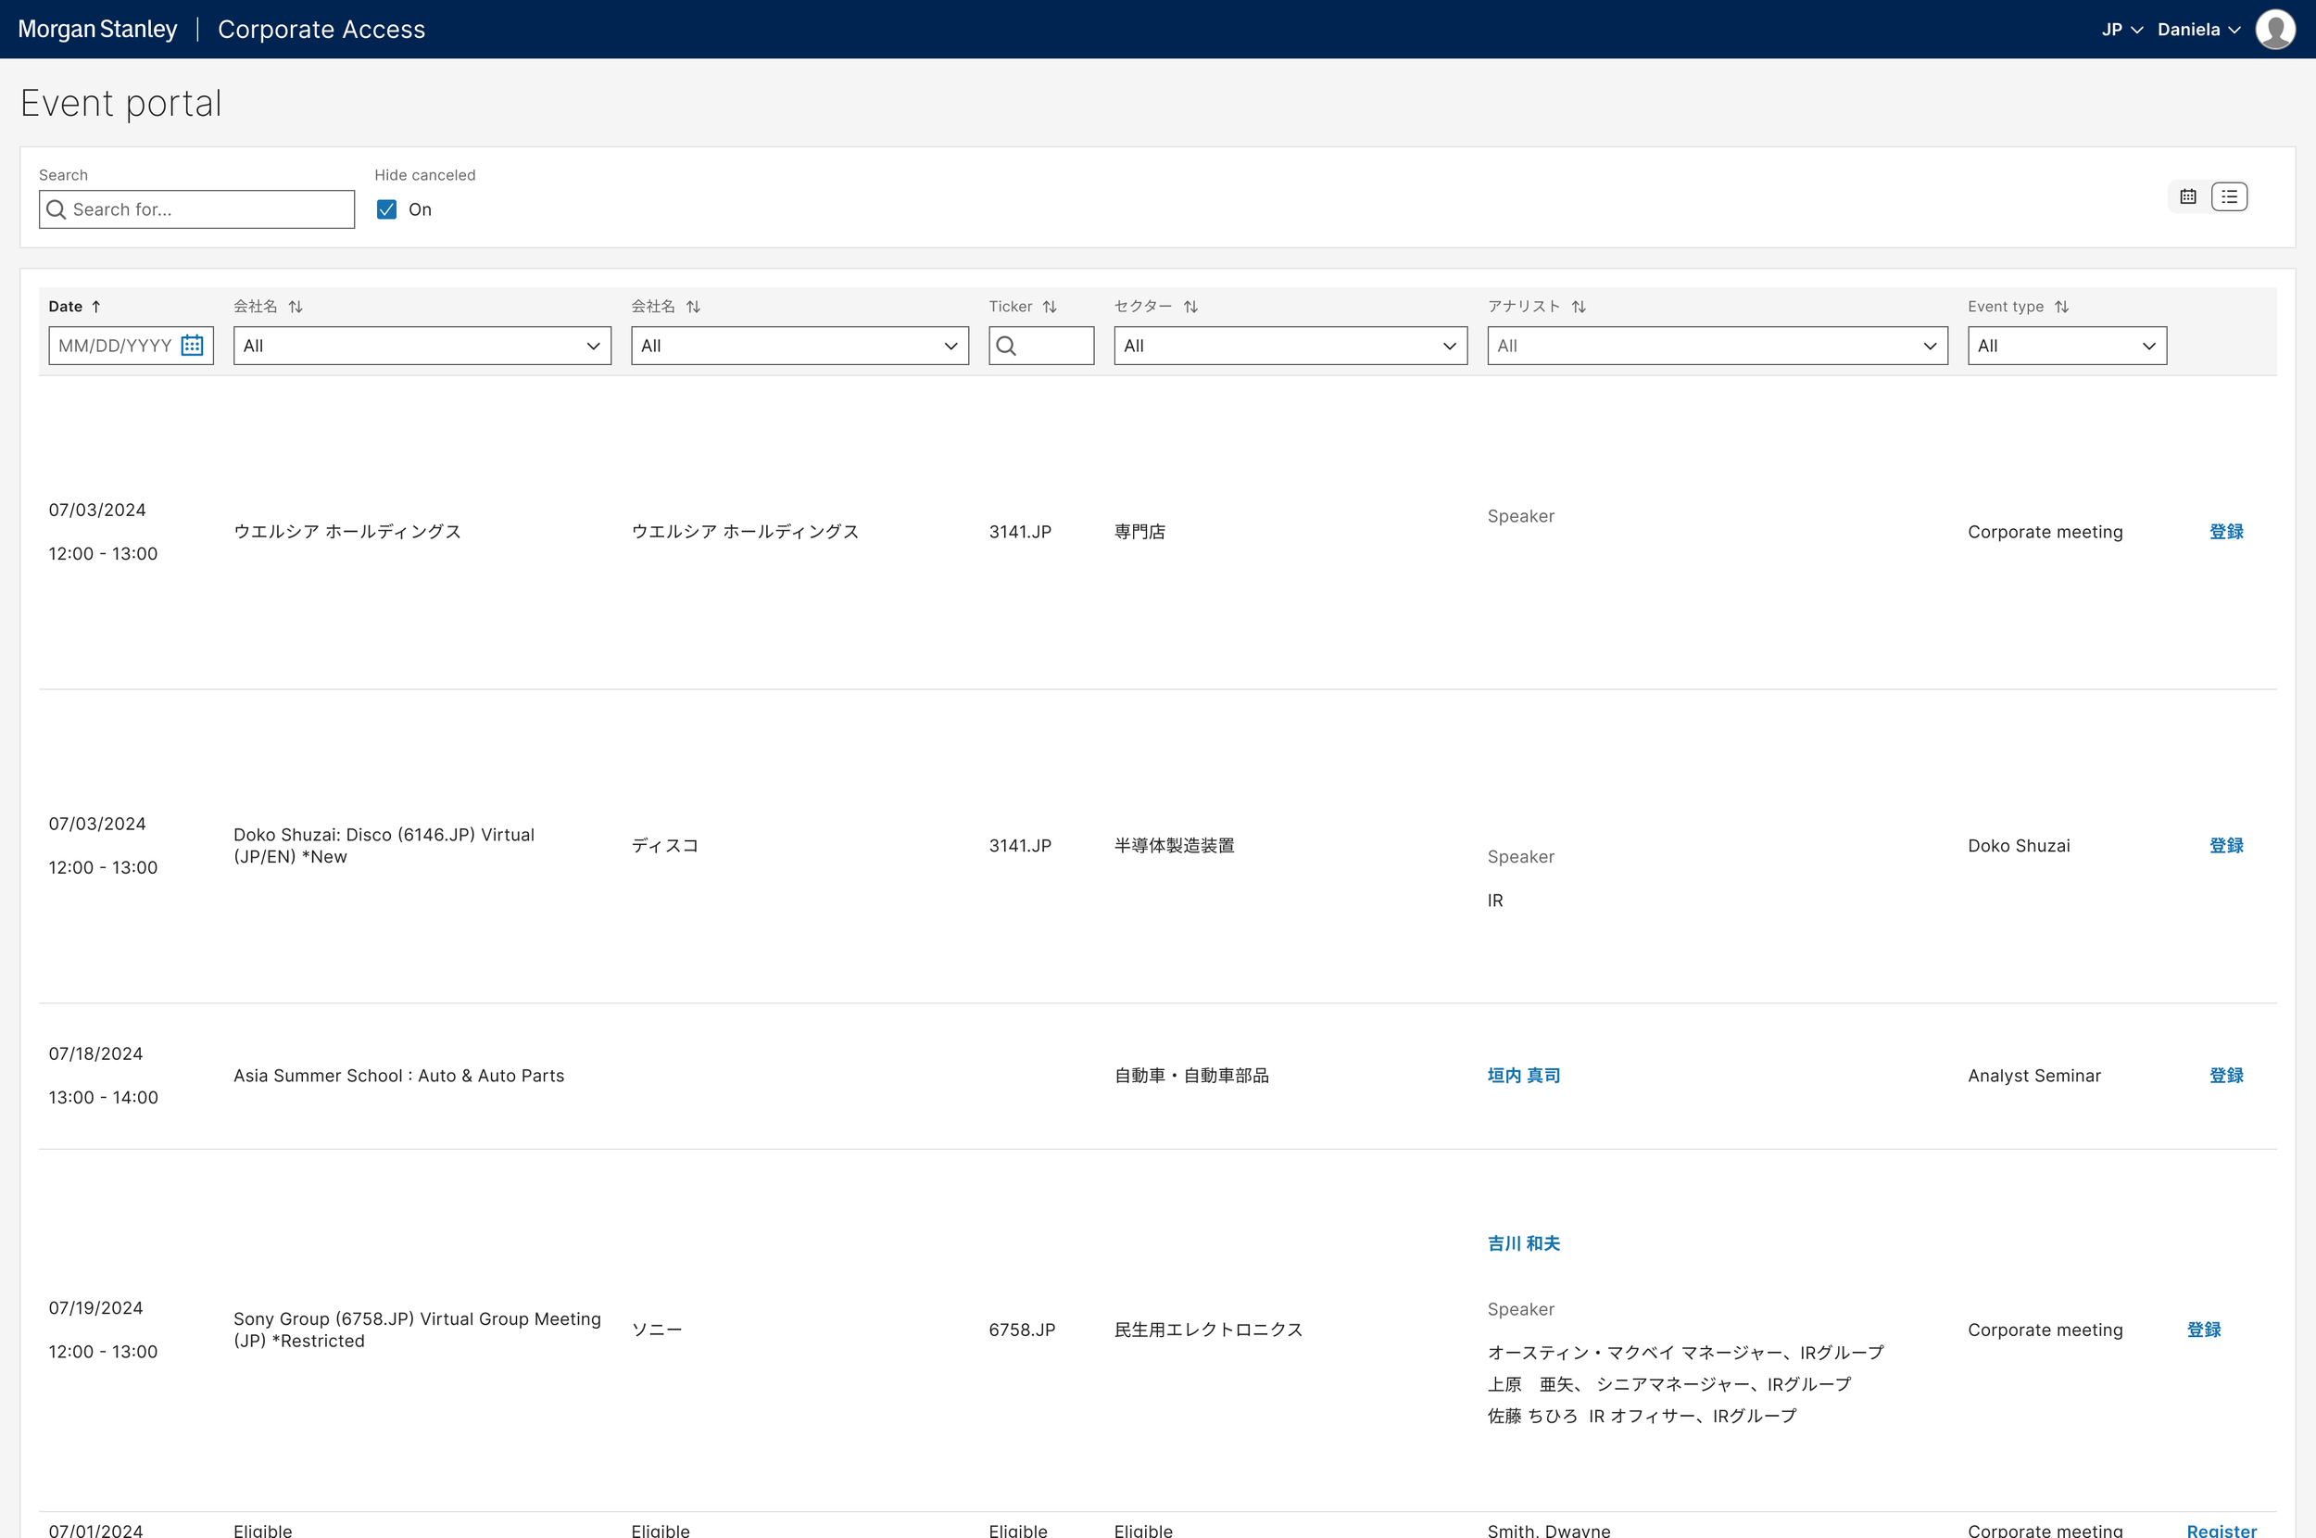
Task: Sort by Event type column arrows
Action: 2062,306
